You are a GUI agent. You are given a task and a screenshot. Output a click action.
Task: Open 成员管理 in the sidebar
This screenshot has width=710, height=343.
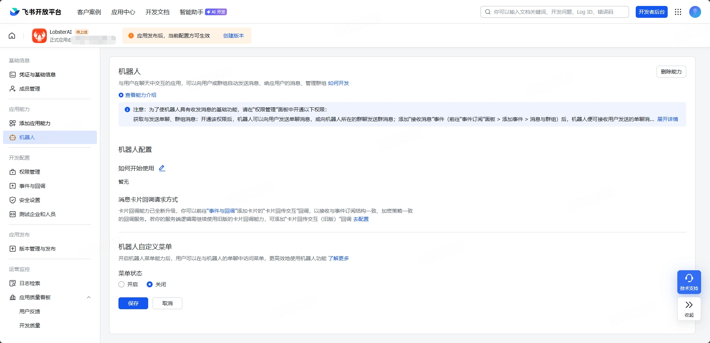pyautogui.click(x=30, y=88)
